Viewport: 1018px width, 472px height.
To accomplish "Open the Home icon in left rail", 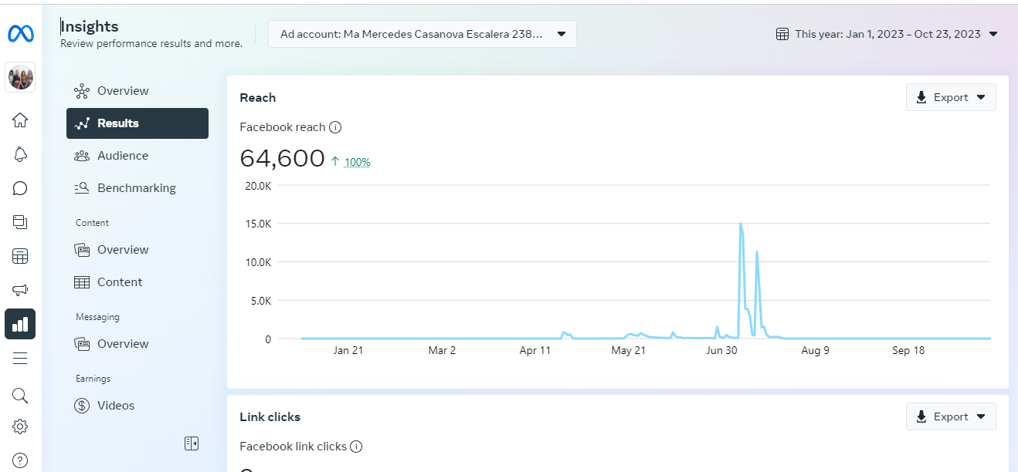I will coord(20,120).
